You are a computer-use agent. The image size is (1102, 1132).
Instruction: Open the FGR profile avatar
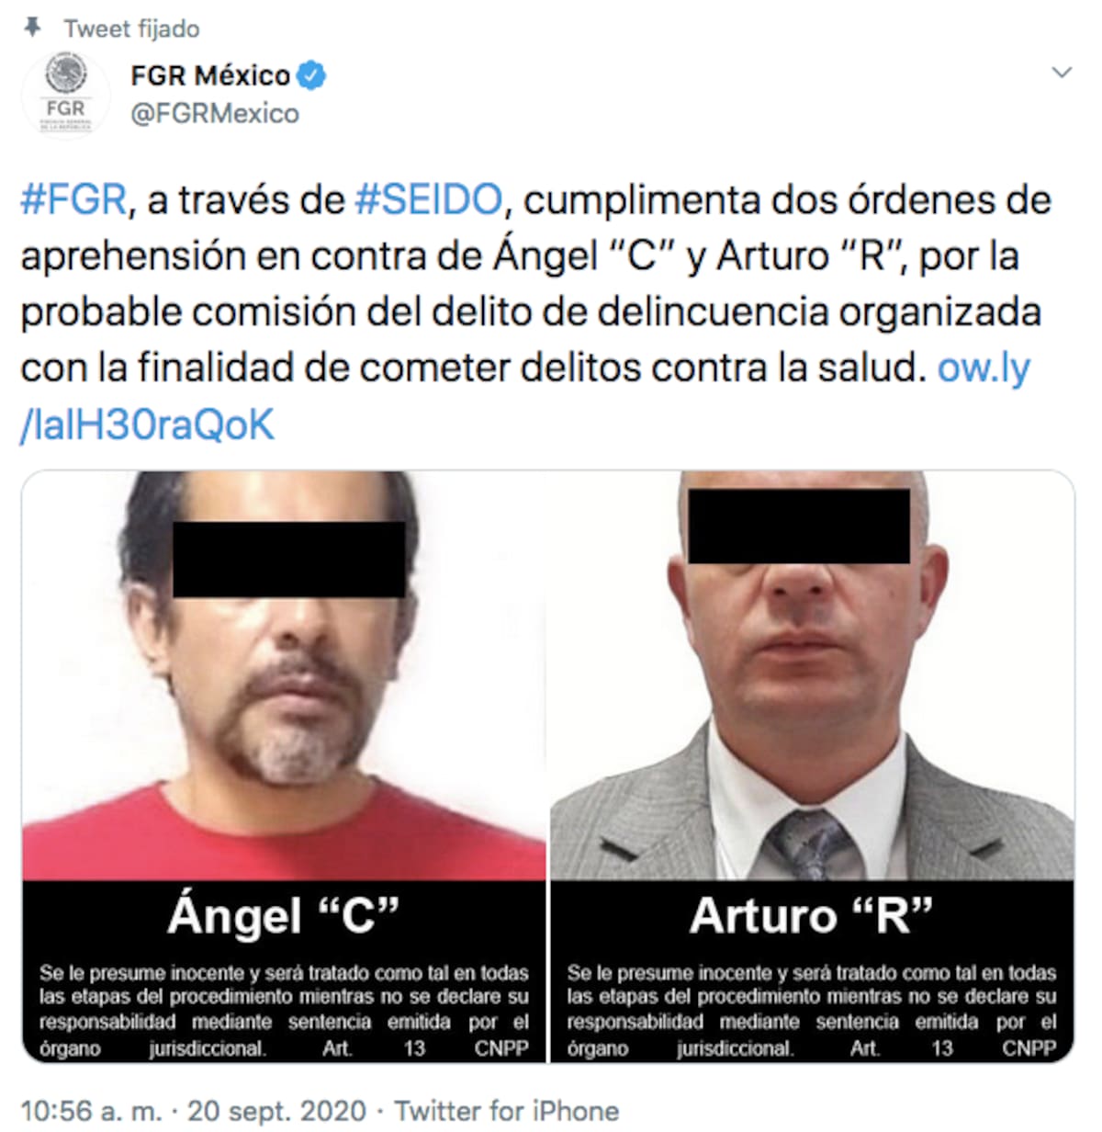65,94
